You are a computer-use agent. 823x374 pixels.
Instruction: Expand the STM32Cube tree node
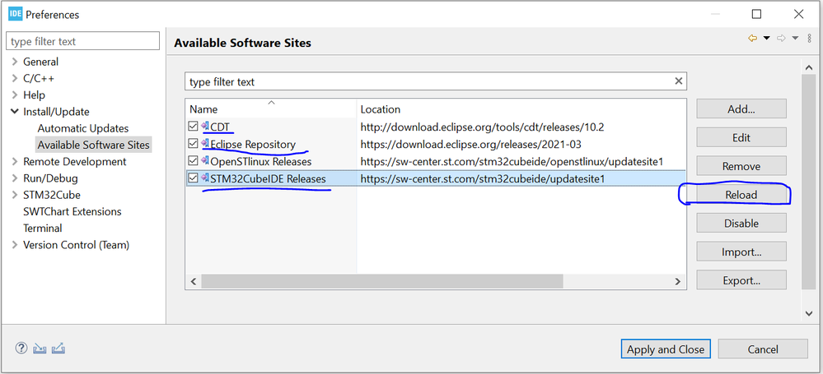[x=14, y=195]
